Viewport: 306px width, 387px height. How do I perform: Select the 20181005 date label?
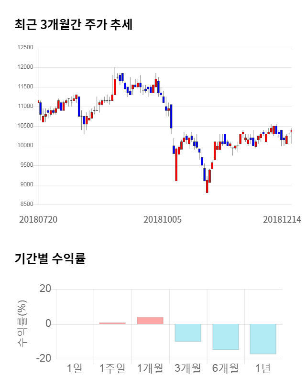[x=163, y=220]
